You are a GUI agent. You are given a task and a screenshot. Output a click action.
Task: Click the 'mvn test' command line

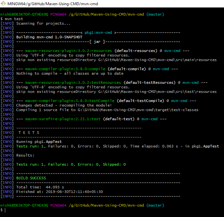coord(12,19)
